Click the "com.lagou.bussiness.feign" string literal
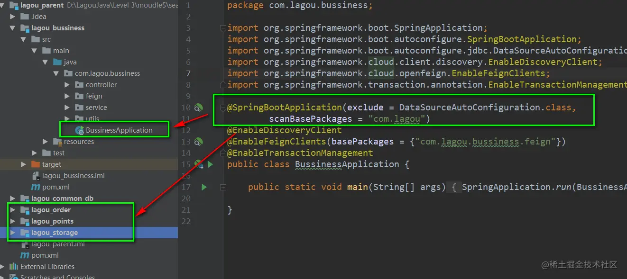Screen dimensions: 627x279 (486, 141)
